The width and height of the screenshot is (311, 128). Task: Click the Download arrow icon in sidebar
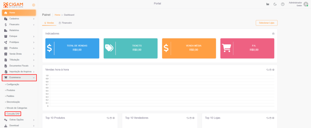click(x=6, y=126)
